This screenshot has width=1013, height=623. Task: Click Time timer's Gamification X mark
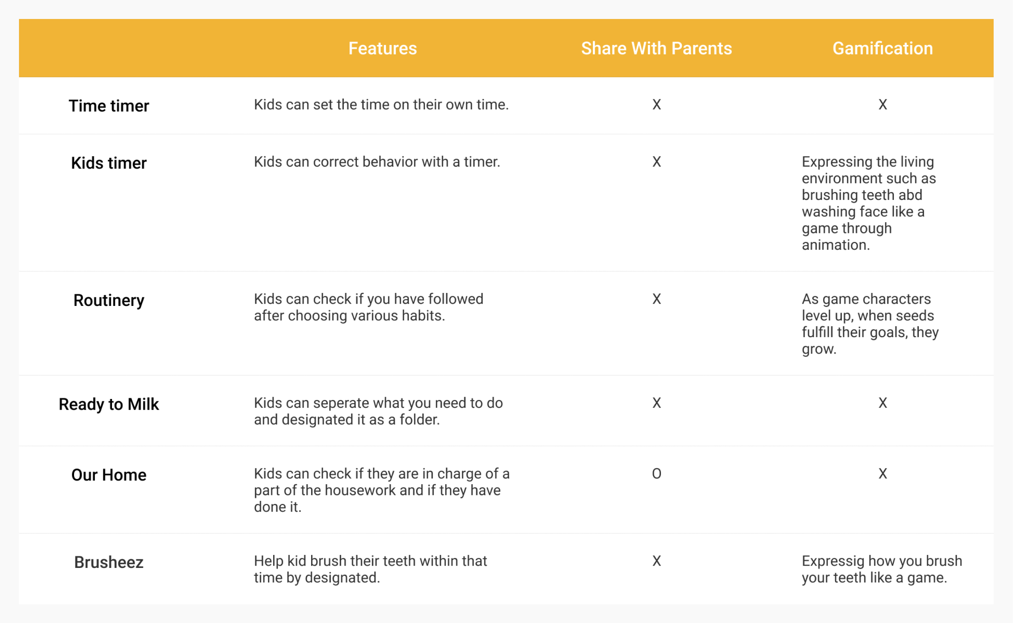point(882,105)
